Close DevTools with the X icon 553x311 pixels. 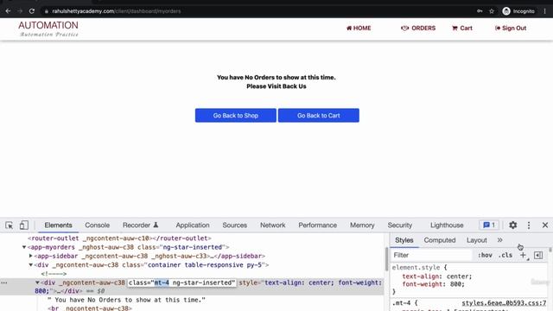[x=545, y=225]
